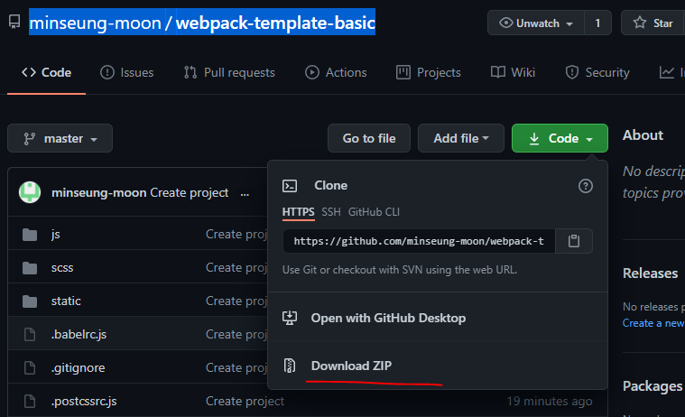Screen dimensions: 685x417
Task: Copy the HTTPS clone URL with clipboard icon
Action: tap(574, 241)
